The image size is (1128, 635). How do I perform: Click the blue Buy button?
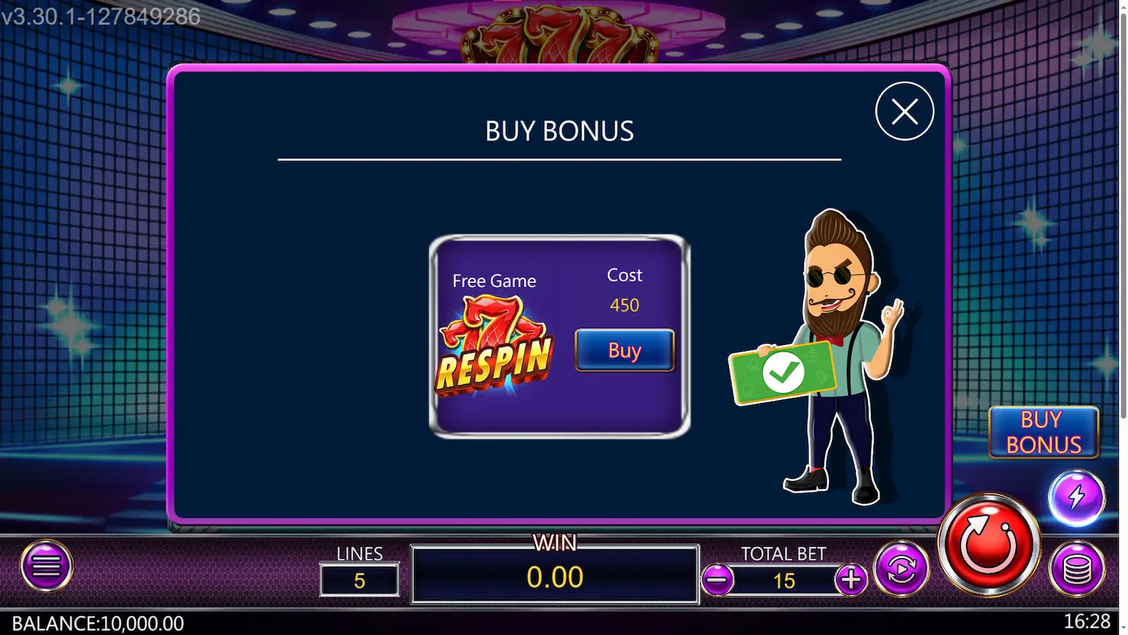coord(625,350)
